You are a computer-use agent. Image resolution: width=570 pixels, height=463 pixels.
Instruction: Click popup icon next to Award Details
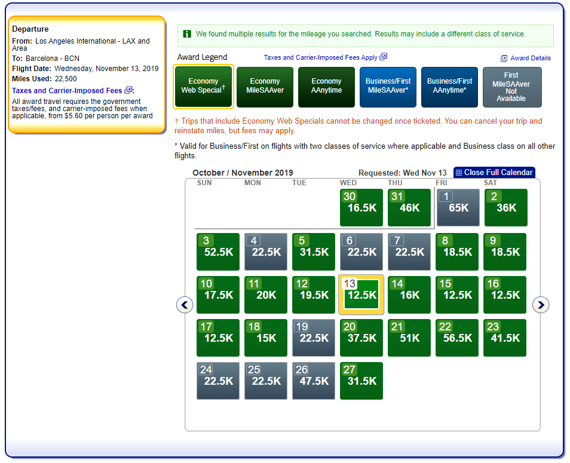pyautogui.click(x=504, y=59)
